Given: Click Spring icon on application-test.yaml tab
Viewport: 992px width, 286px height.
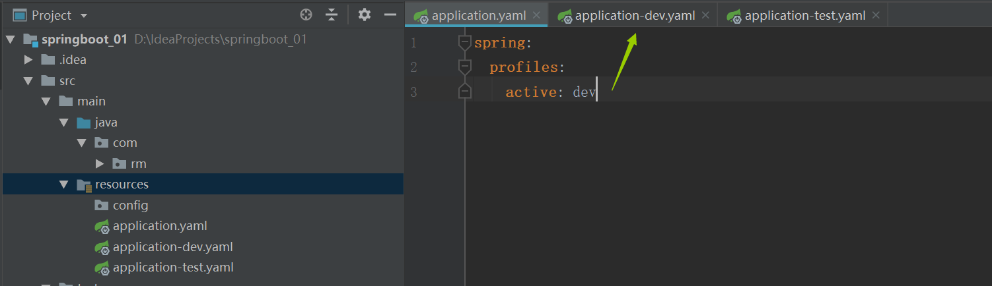Looking at the screenshot, I should pos(734,16).
